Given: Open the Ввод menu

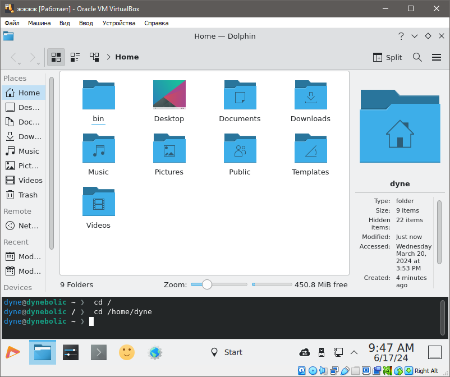Looking at the screenshot, I should pos(86,23).
